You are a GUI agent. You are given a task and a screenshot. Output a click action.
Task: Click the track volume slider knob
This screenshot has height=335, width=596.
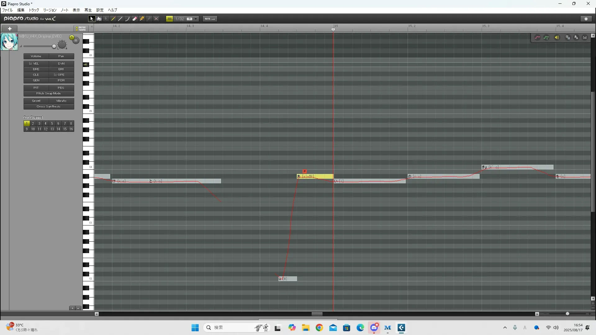click(54, 47)
